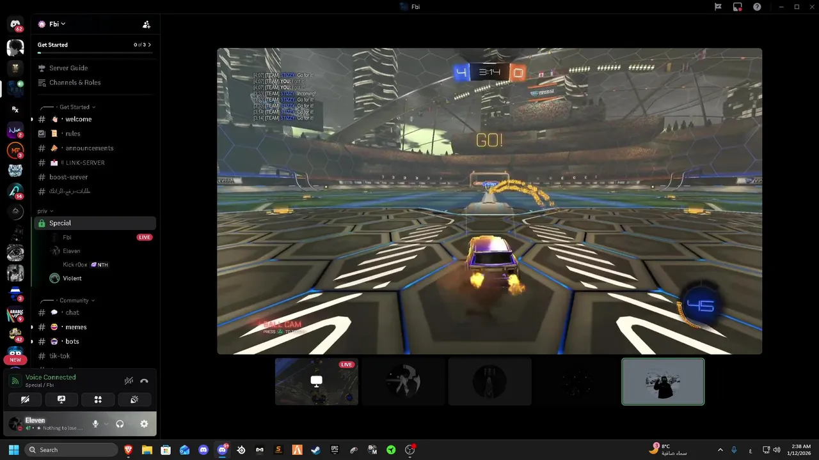
Task: Open the chat text channel
Action: (95, 312)
